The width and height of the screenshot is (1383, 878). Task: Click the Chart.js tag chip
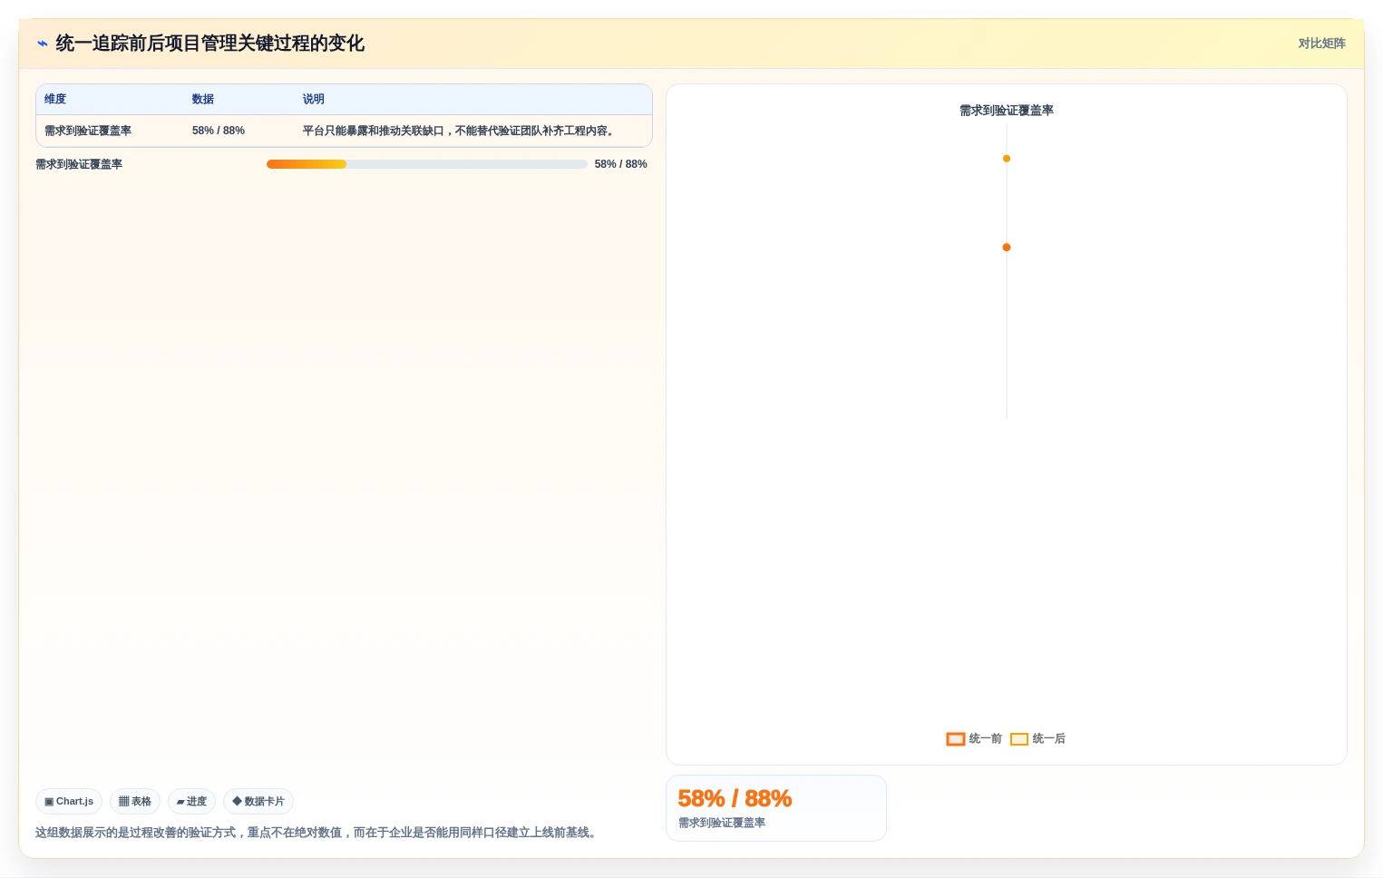[69, 802]
